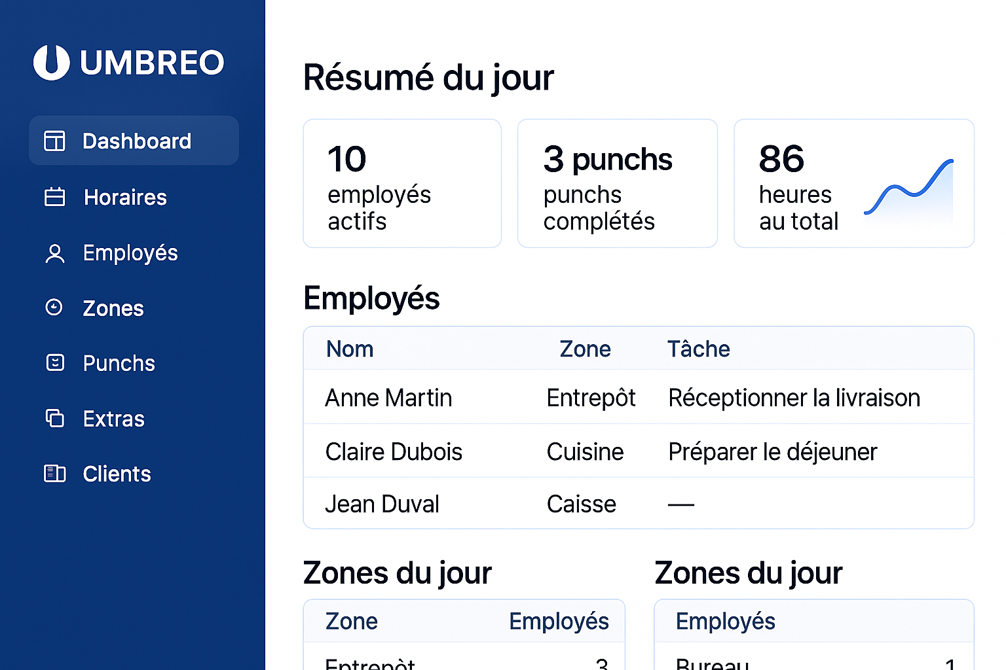Image resolution: width=1006 pixels, height=670 pixels.
Task: Open the Clients section
Action: click(117, 474)
